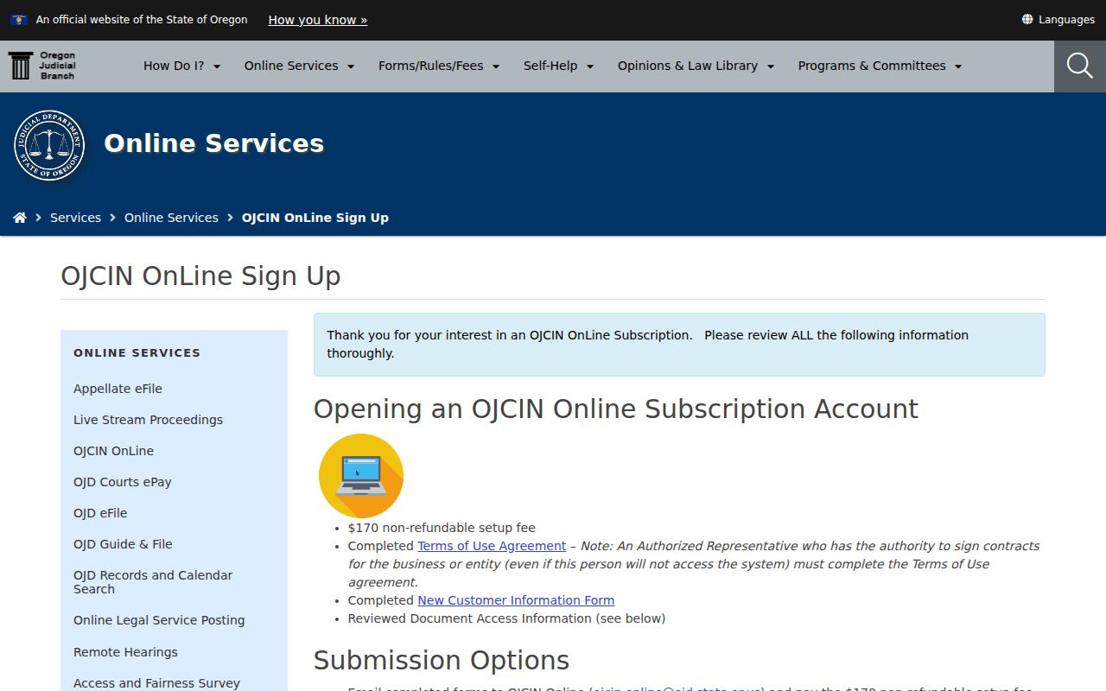Open Appellate eFile in sidebar
The width and height of the screenshot is (1106, 691).
[x=118, y=389]
